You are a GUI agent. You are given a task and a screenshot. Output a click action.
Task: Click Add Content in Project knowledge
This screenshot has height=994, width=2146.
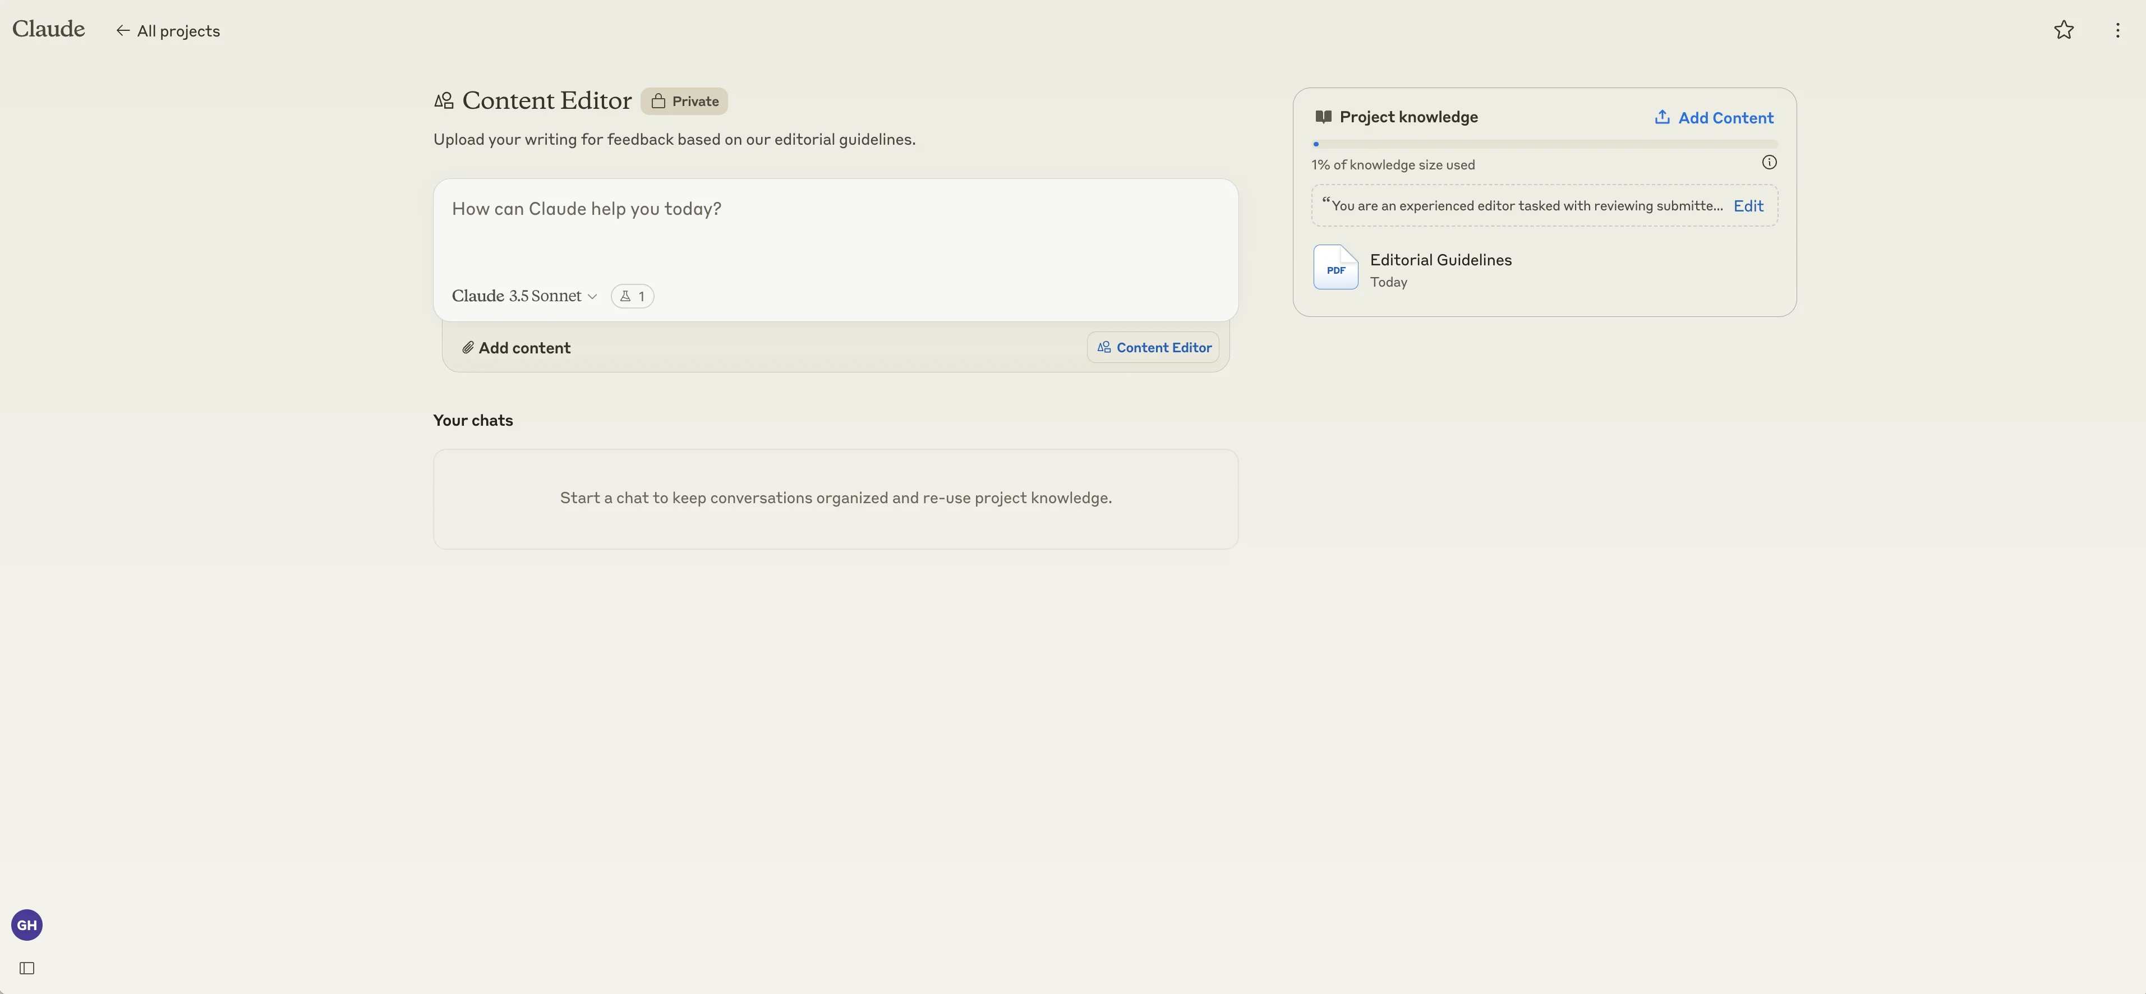1714,117
